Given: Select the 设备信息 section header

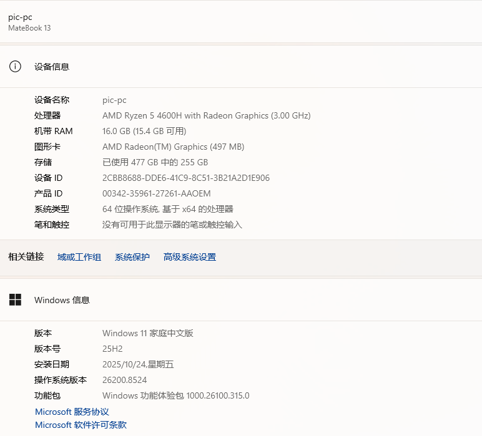Looking at the screenshot, I should [52, 67].
